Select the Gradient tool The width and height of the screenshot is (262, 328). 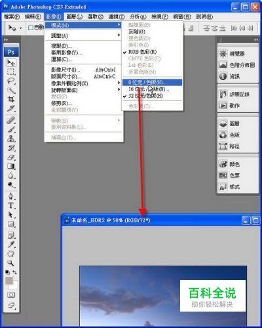pos(11,166)
